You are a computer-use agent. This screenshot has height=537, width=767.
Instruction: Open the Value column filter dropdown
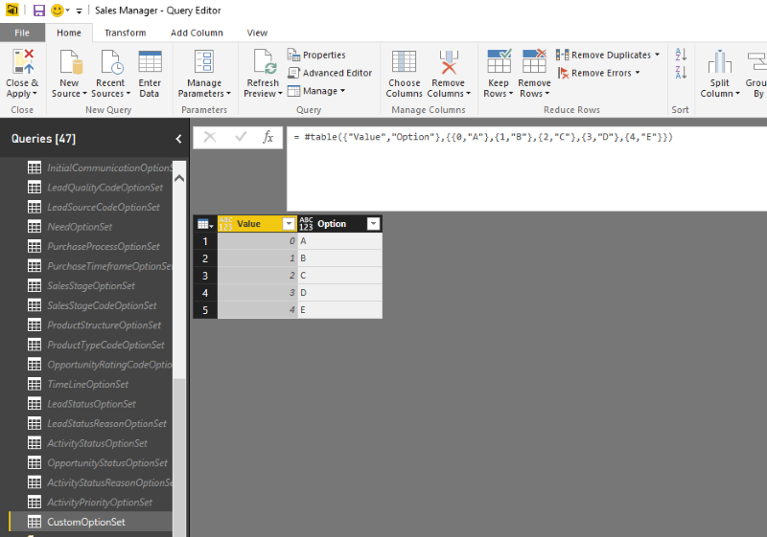[x=289, y=224]
